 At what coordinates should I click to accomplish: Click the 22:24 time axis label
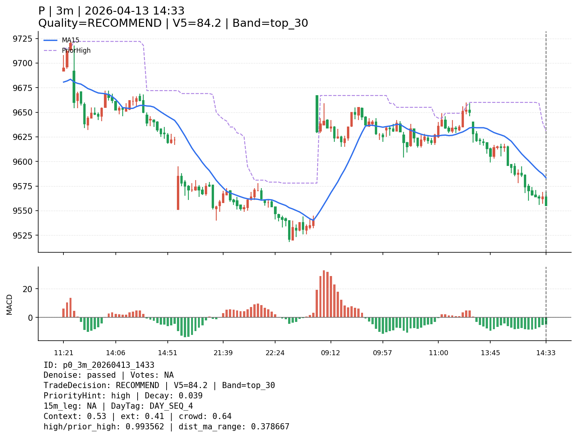275,353
